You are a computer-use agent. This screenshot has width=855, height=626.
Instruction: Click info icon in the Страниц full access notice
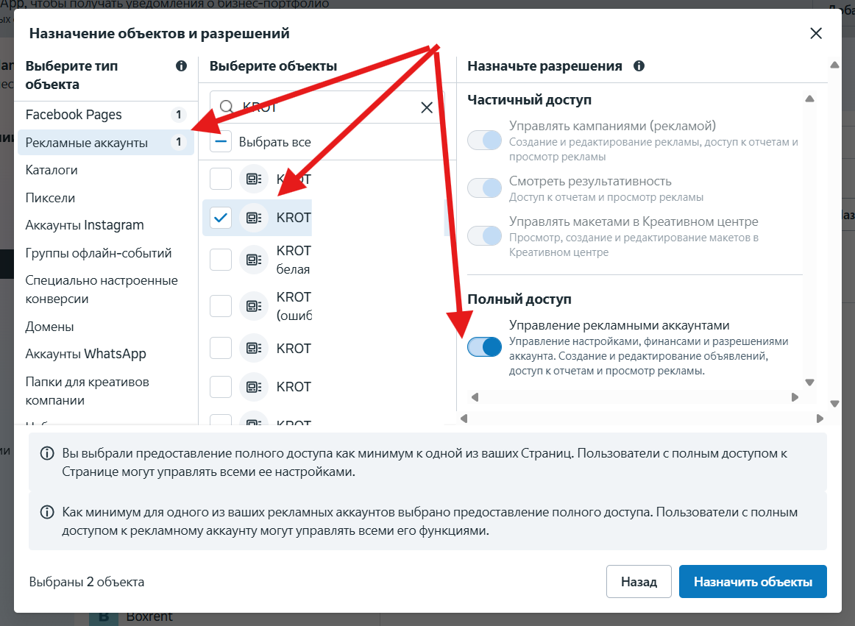[47, 453]
